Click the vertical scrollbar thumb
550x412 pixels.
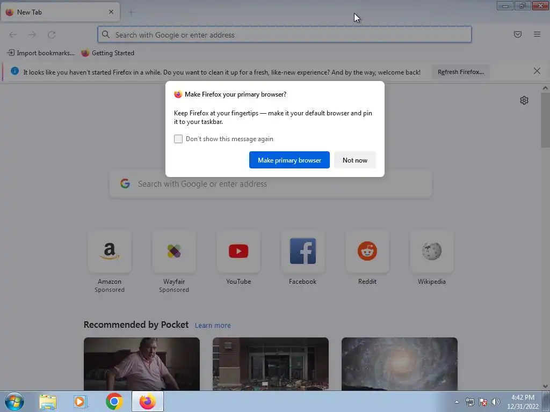pos(545,121)
